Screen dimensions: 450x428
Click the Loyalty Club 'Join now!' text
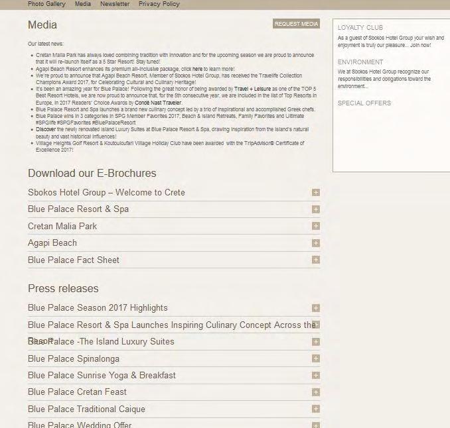click(420, 45)
